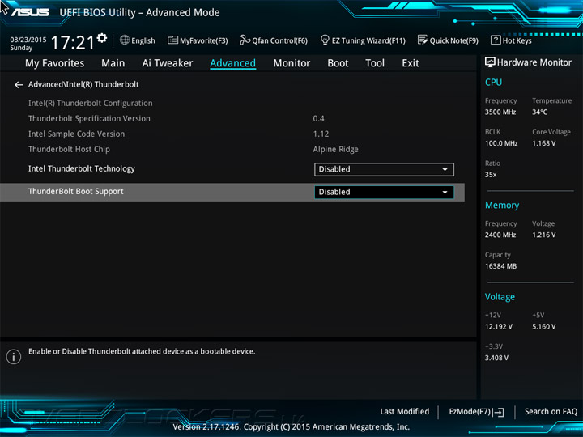Go to the Boot tab
Image resolution: width=583 pixels, height=437 pixels.
pyautogui.click(x=338, y=63)
